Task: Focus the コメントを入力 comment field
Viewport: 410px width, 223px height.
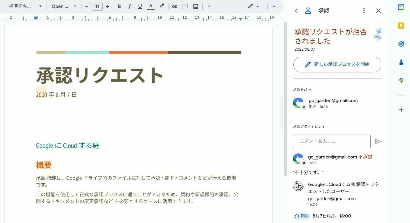Action: (x=332, y=141)
